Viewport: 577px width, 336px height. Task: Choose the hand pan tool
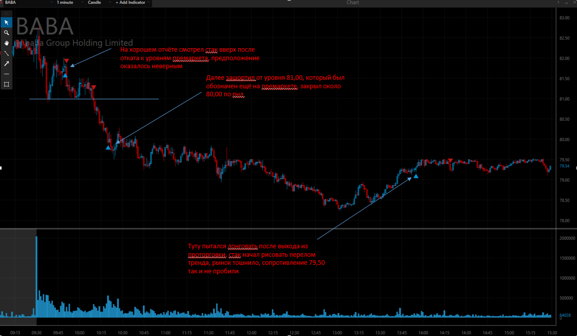[6, 43]
